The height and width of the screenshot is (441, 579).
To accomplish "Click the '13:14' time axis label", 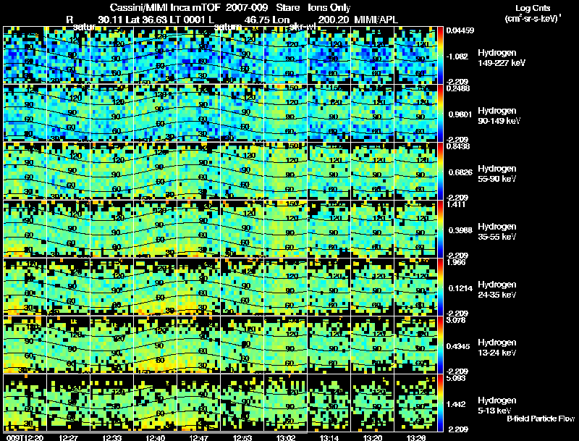I will (x=329, y=437).
